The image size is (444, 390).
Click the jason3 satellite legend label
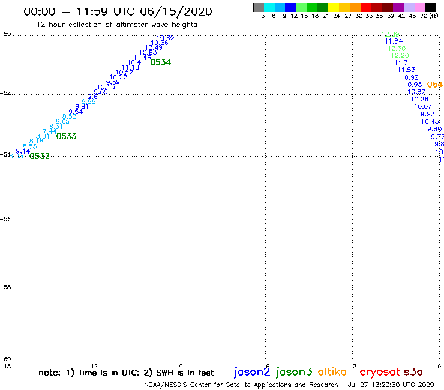[x=294, y=372]
